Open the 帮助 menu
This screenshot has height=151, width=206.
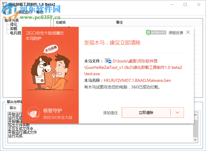coord(40,12)
